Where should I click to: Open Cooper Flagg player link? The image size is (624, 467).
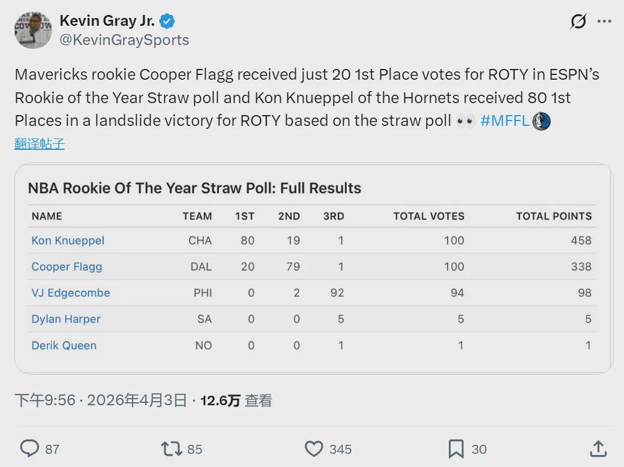pyautogui.click(x=67, y=267)
